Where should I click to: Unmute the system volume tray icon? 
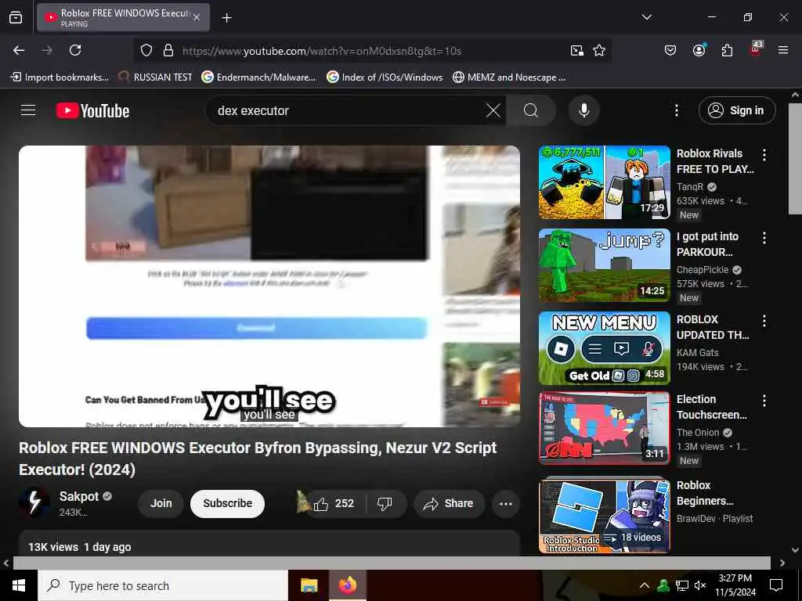tap(700, 585)
